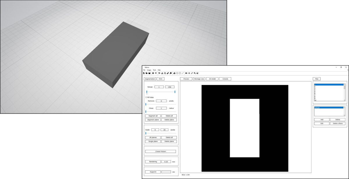Select Default in the pattern list
Viewport: 349px width, 179px height.
click(x=329, y=108)
